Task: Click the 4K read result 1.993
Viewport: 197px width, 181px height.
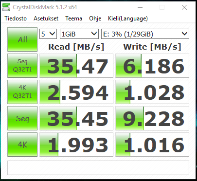Action: [76, 145]
